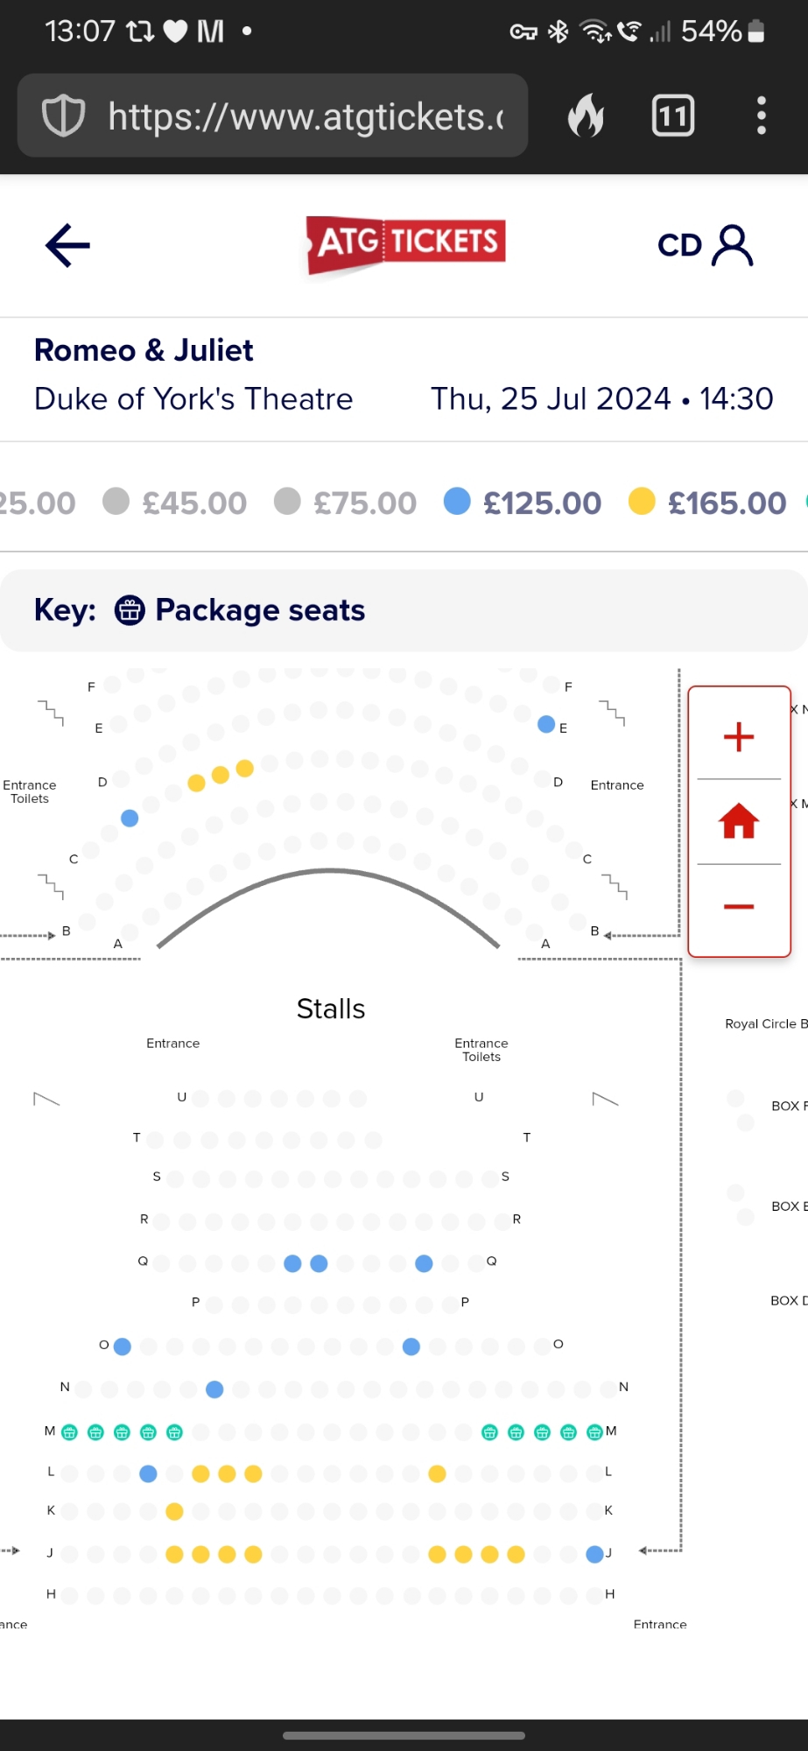Viewport: 808px width, 1751px height.
Task: Toggle the £125.00 price filter
Action: pos(523,503)
